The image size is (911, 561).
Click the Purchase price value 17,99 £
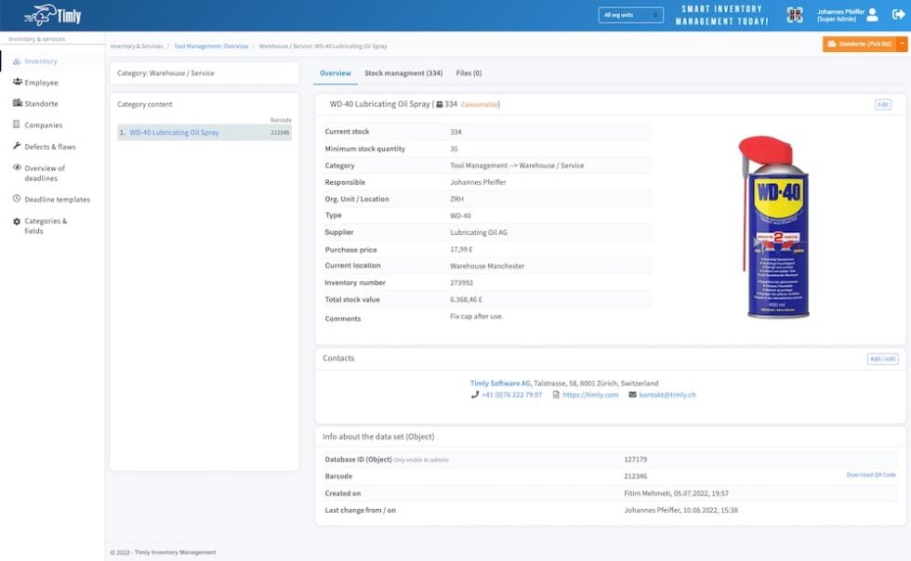coord(461,249)
